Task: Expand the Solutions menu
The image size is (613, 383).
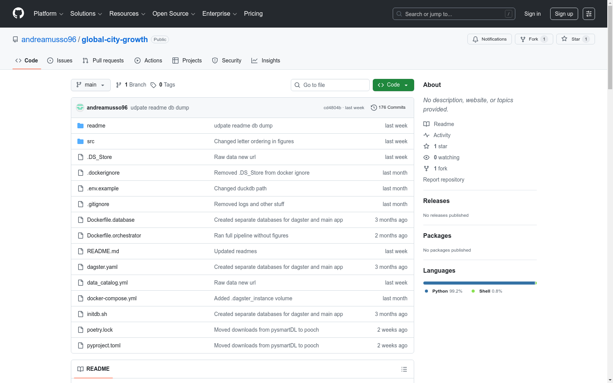Action: coord(86,14)
